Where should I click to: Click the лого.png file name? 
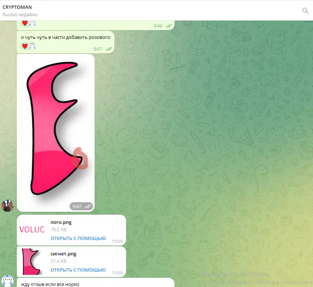(x=61, y=222)
